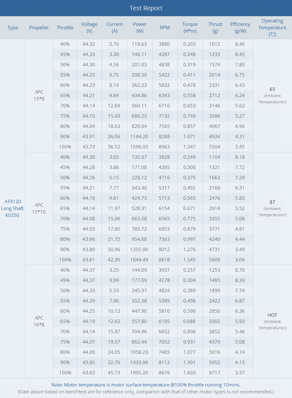Select the Thrust (g) column header

pos(215,27)
